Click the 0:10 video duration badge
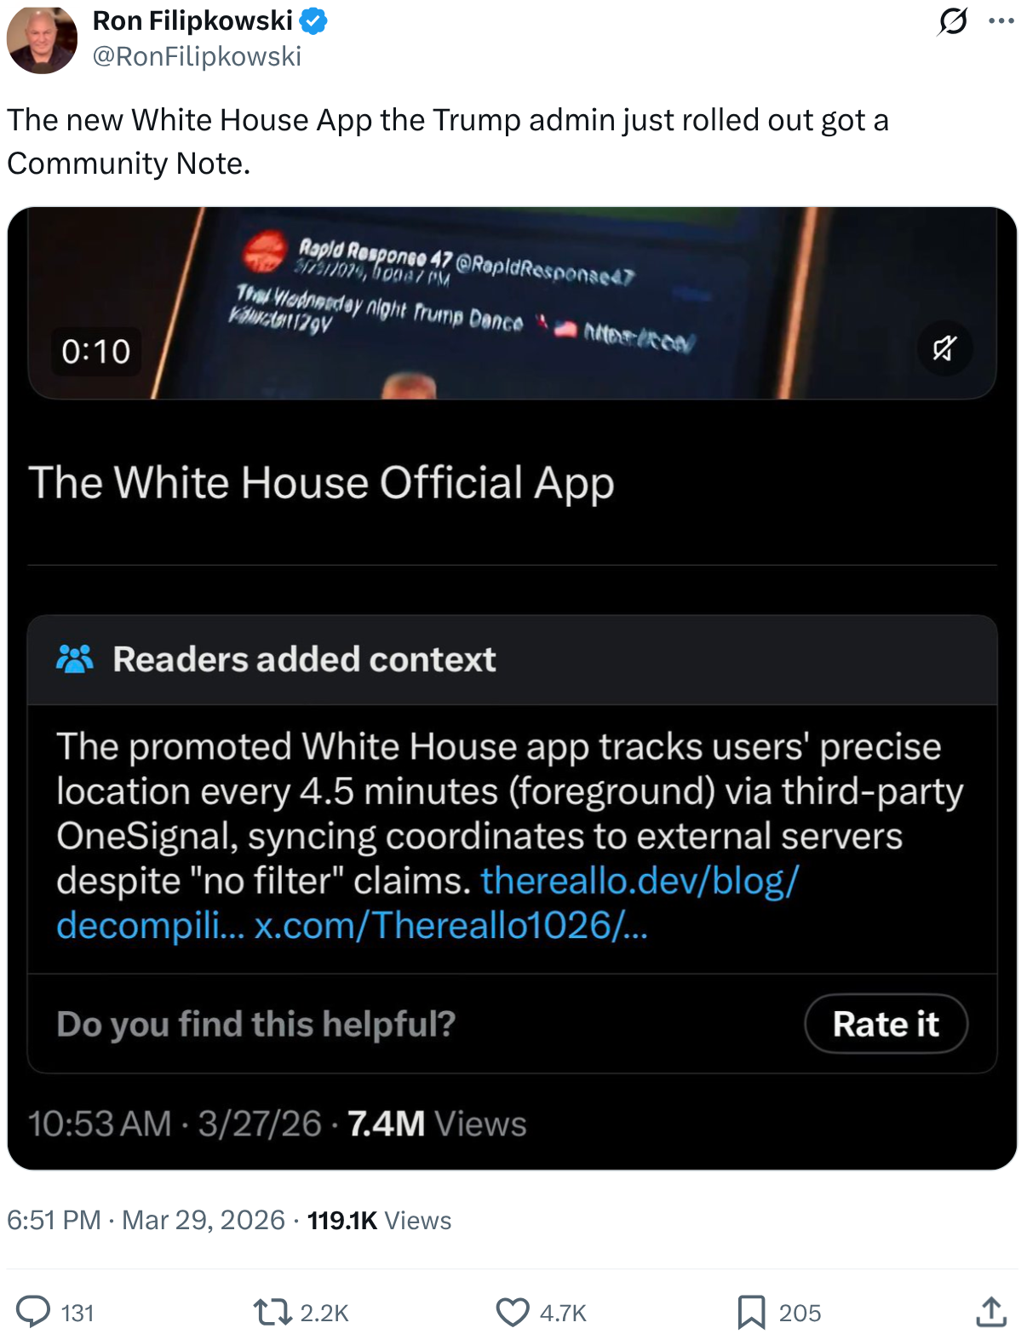The height and width of the screenshot is (1334, 1027). click(x=95, y=351)
